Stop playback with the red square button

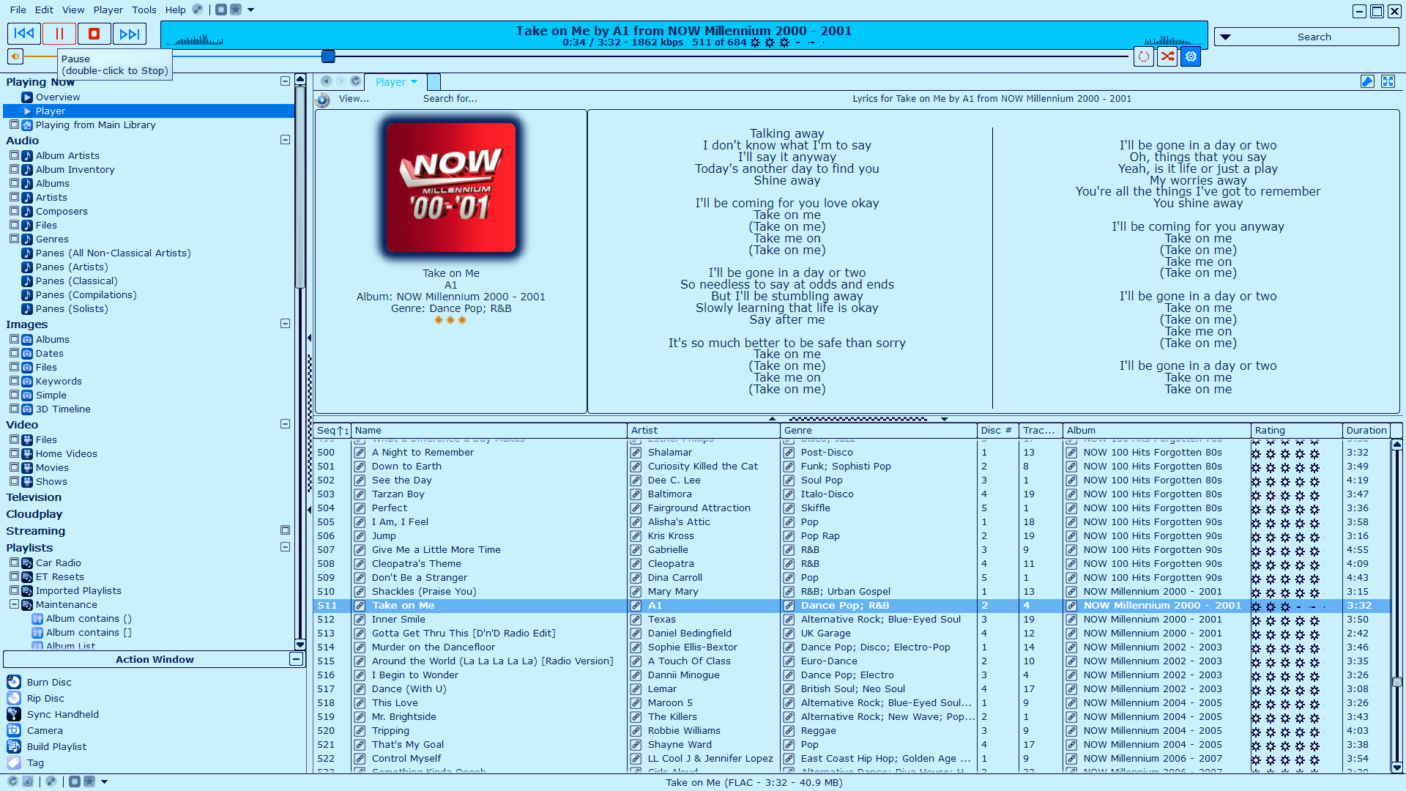coord(94,34)
